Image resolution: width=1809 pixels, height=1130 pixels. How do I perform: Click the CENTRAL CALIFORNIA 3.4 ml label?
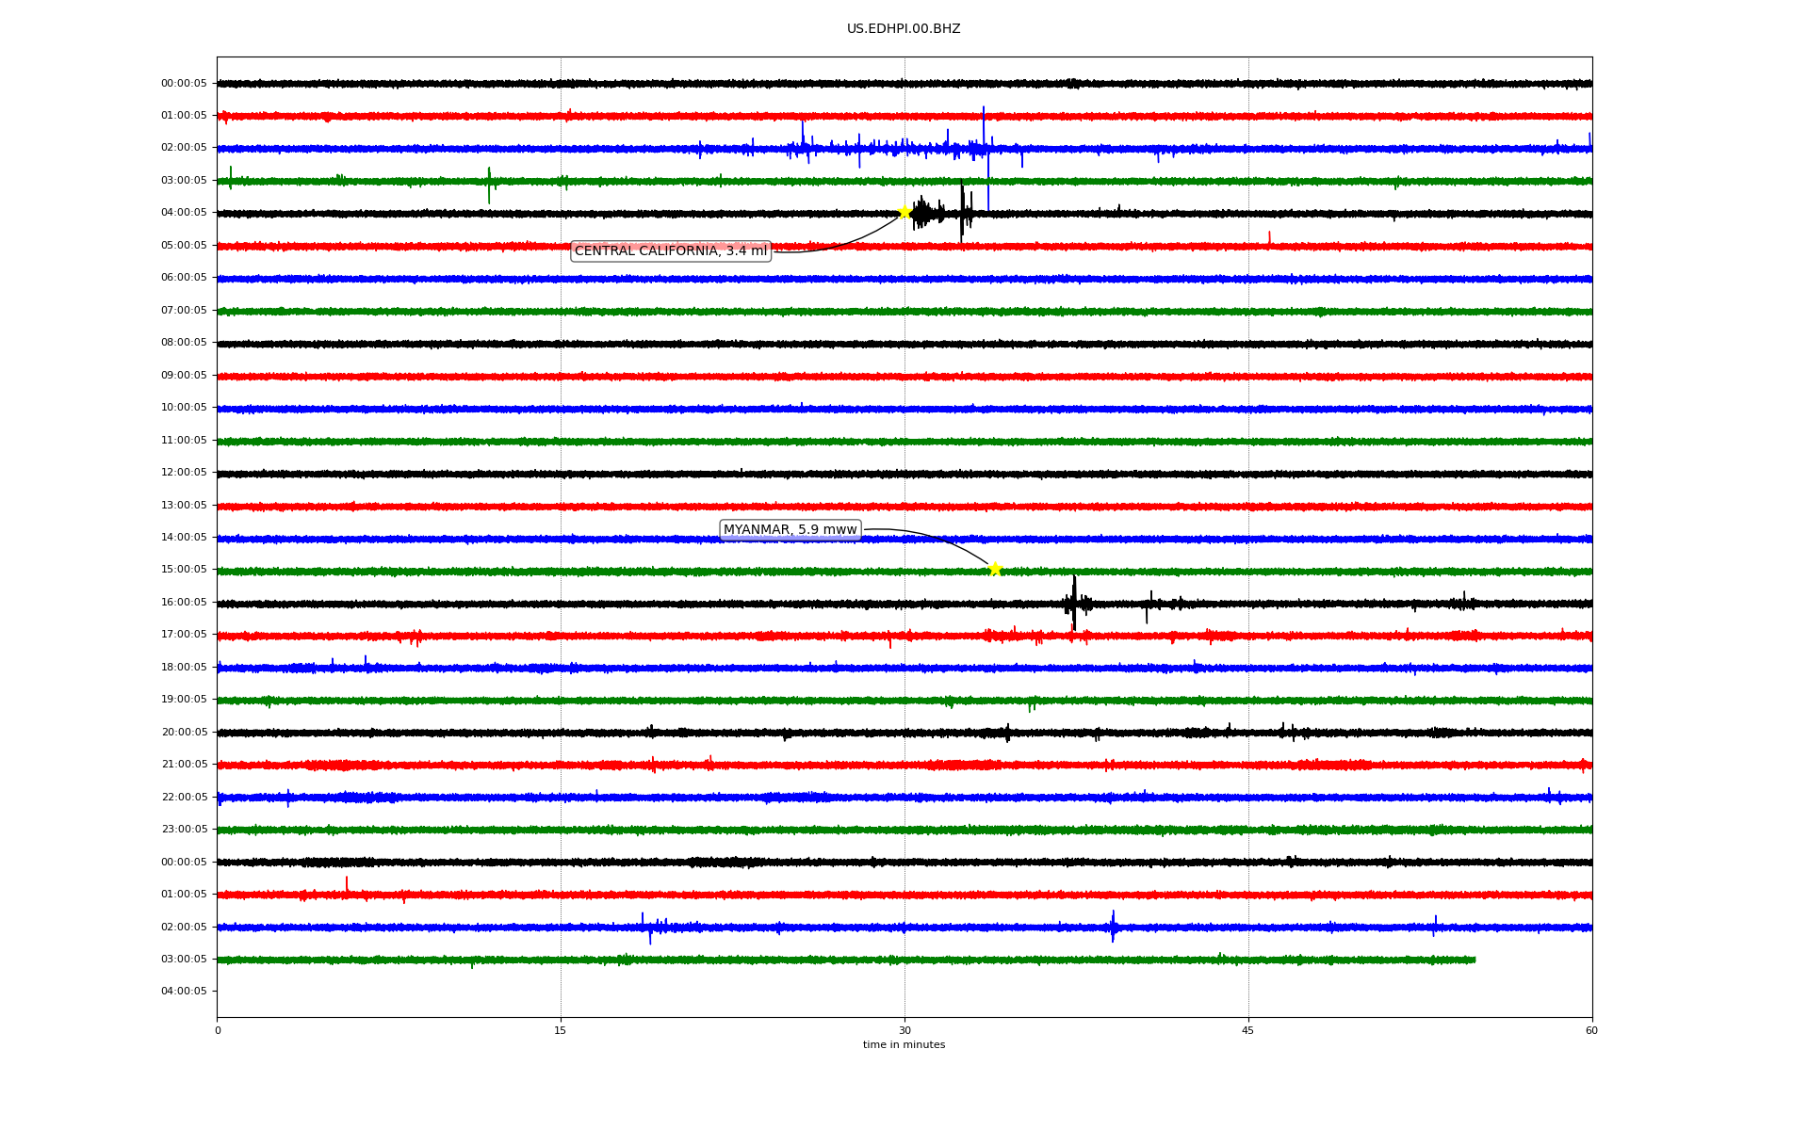[671, 250]
